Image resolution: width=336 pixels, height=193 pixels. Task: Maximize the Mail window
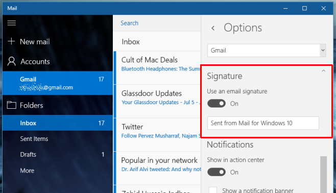(304, 8)
